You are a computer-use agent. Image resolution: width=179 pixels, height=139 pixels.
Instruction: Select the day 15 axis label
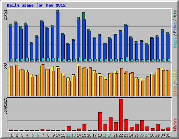pyautogui.click(x=84, y=135)
